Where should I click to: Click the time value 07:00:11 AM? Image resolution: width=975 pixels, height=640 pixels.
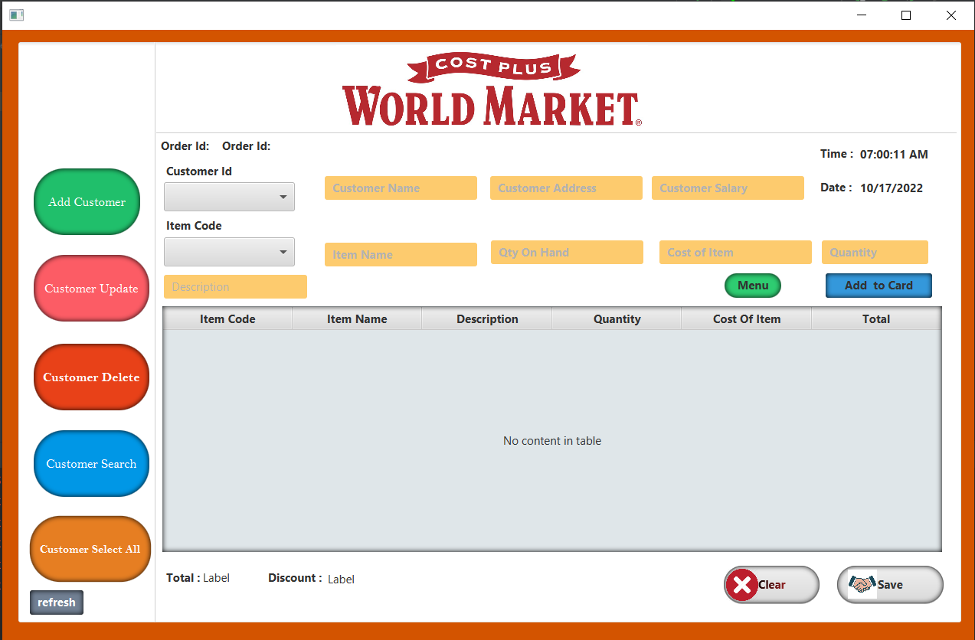pos(894,155)
